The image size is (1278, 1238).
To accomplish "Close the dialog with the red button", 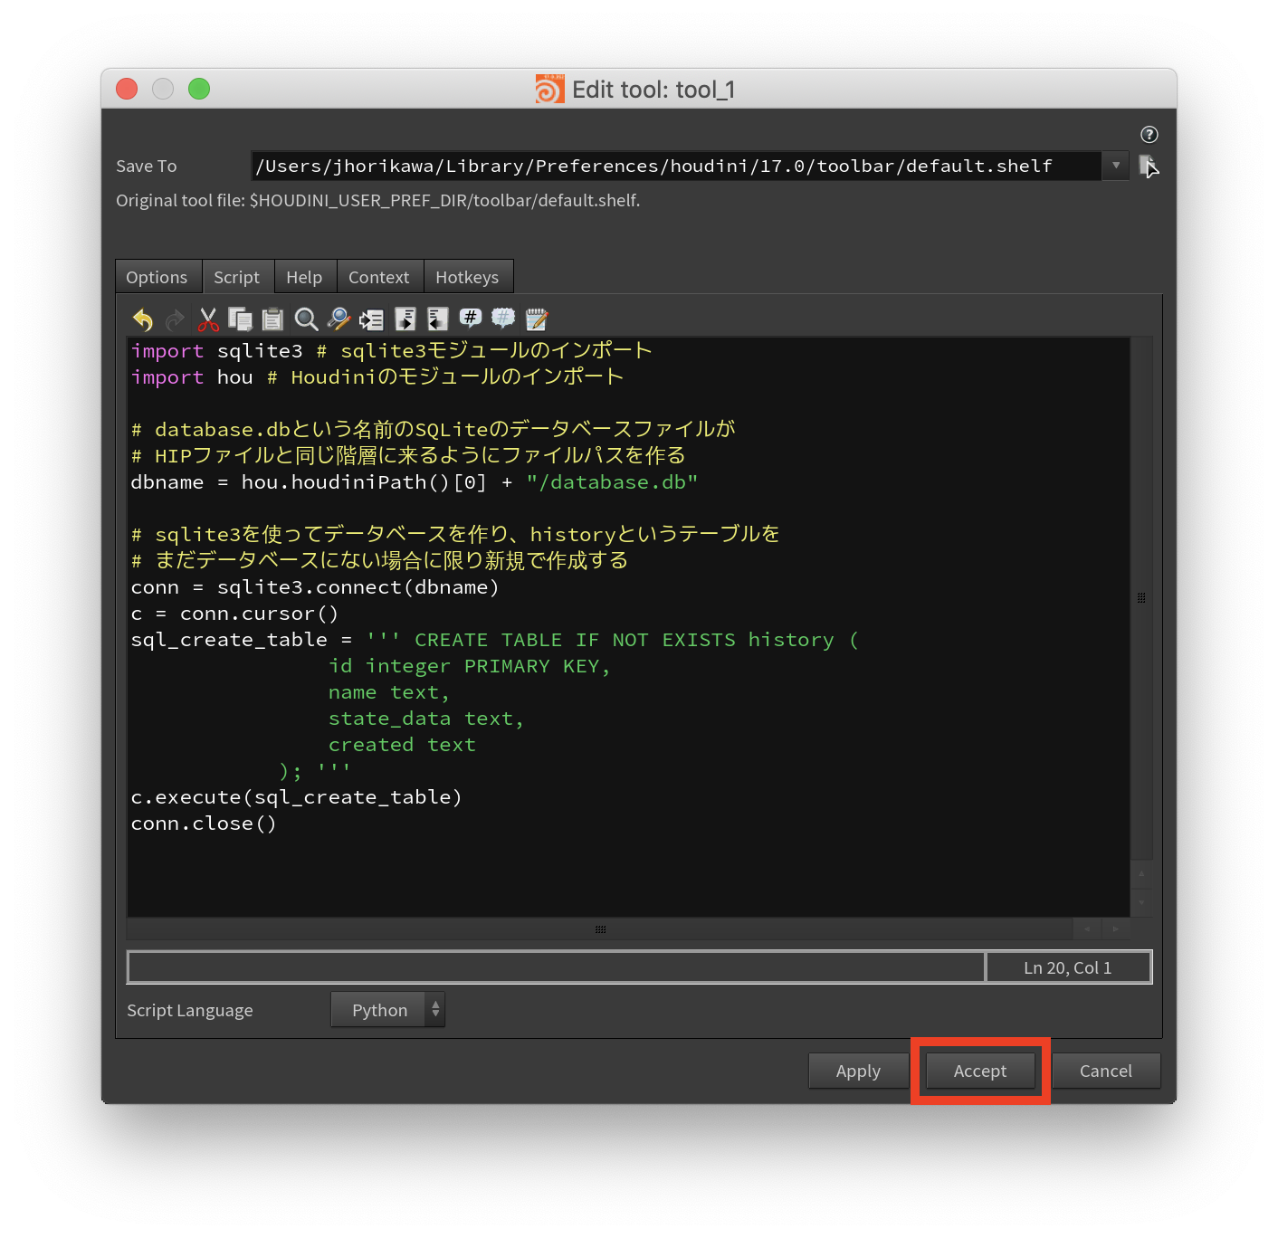I will [x=127, y=89].
